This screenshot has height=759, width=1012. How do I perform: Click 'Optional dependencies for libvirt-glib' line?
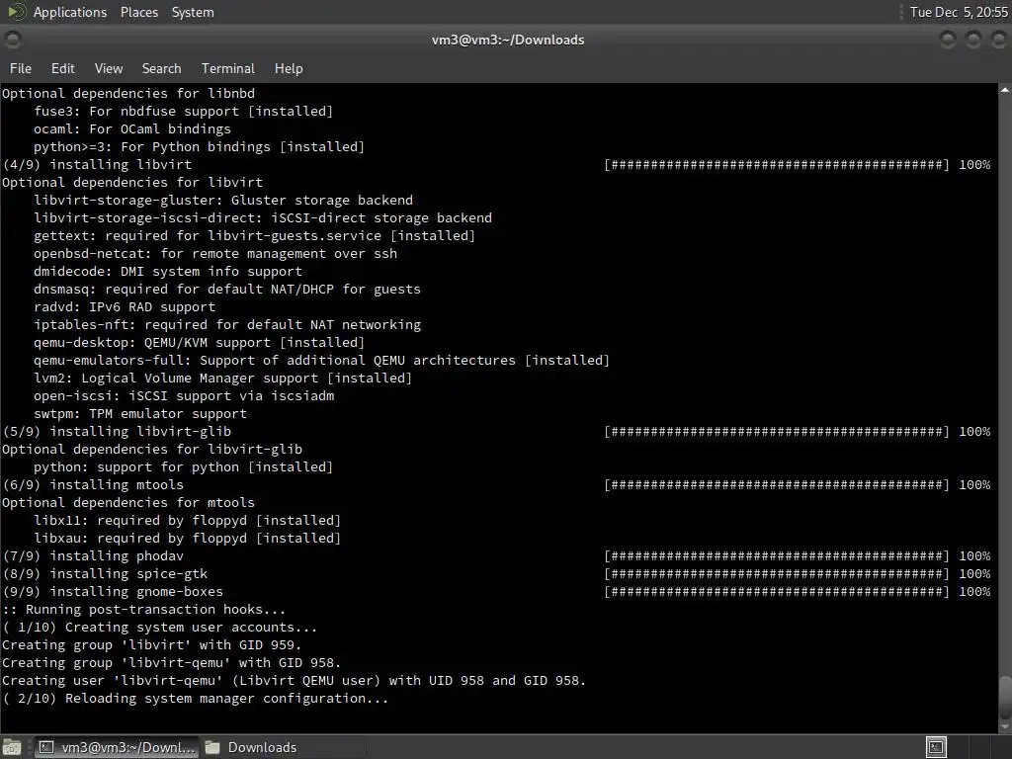152,450
